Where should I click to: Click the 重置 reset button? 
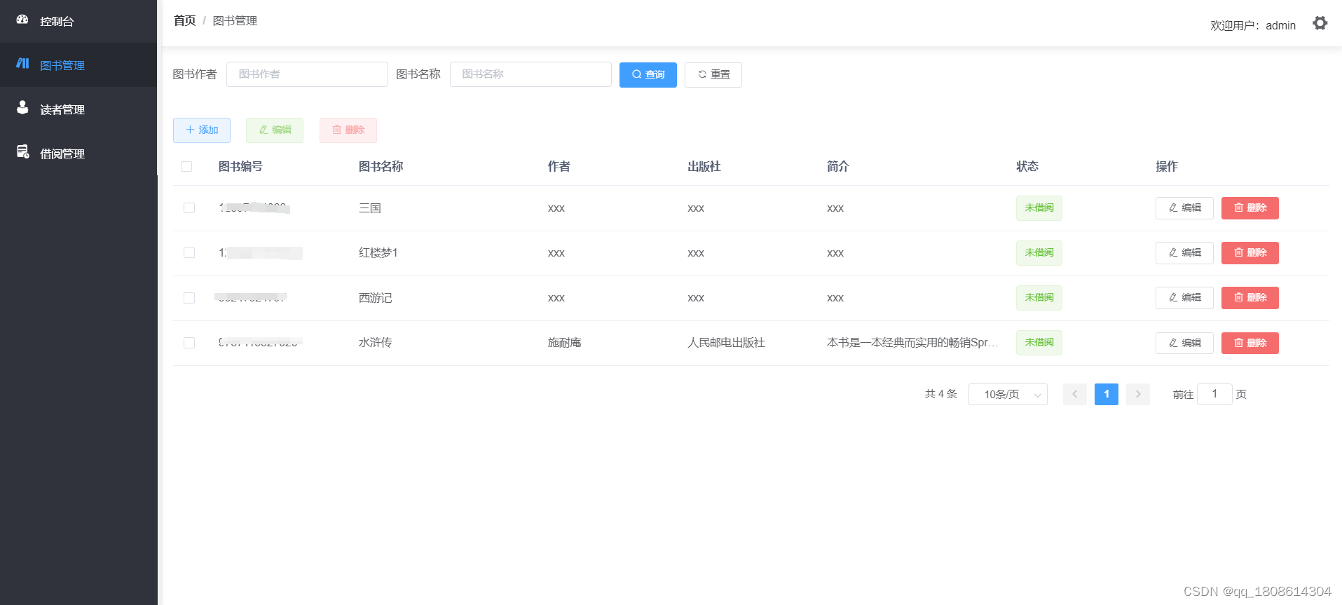(x=713, y=74)
